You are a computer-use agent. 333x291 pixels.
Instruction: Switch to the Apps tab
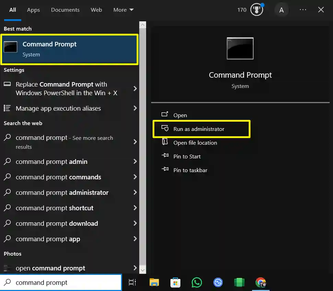click(33, 10)
